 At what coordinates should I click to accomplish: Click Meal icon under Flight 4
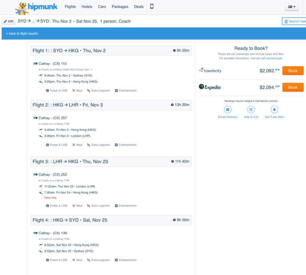point(74,260)
